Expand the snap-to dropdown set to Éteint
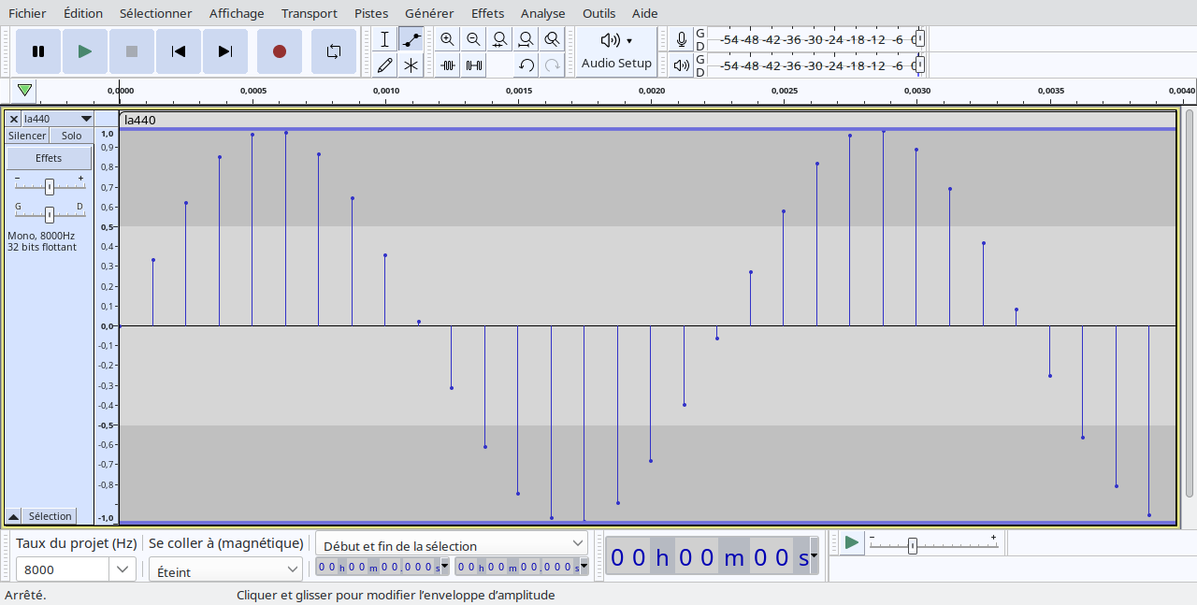This screenshot has width=1197, height=605. pyautogui.click(x=292, y=569)
